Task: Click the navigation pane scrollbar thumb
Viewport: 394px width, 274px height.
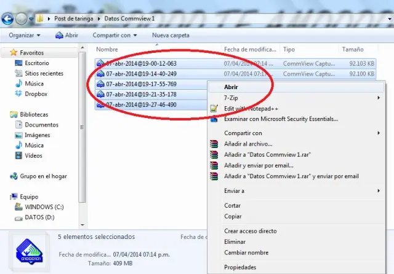Action: coord(82,127)
